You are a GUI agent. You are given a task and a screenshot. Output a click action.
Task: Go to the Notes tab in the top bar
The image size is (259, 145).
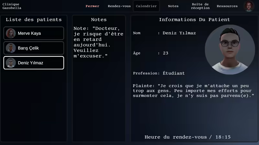click(x=173, y=6)
